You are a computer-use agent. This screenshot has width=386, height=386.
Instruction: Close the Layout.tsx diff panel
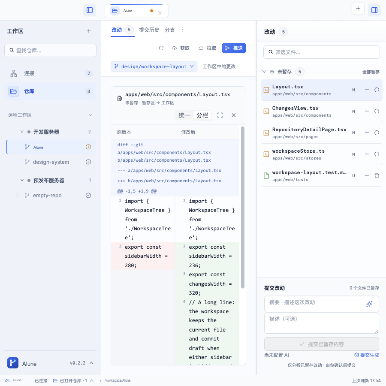click(234, 115)
